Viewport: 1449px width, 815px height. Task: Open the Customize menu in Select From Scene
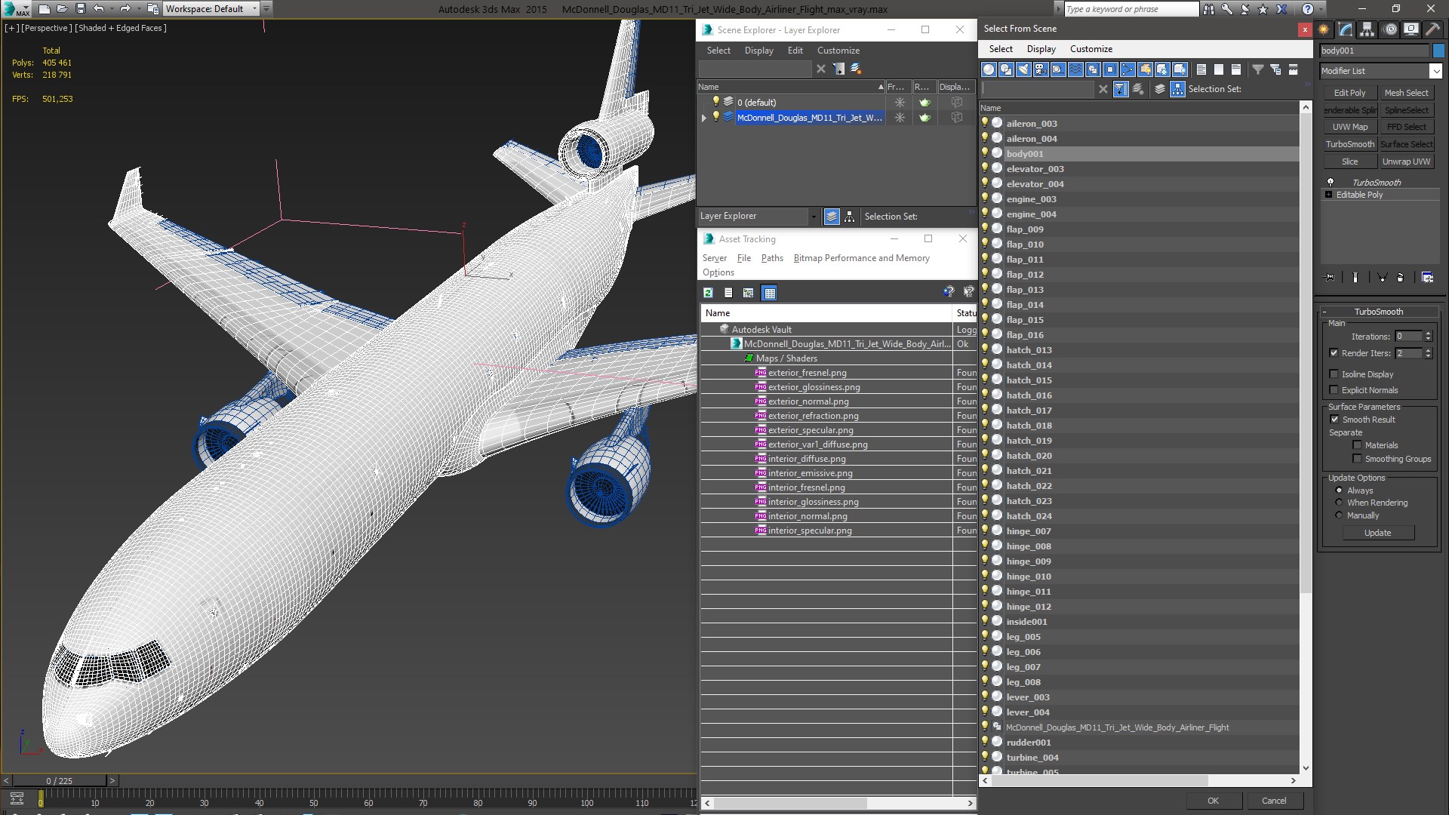(1091, 49)
